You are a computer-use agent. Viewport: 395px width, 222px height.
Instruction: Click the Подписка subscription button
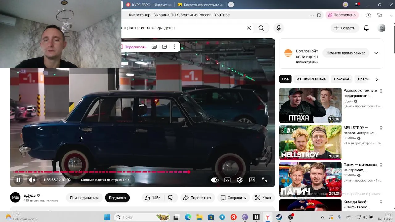[x=117, y=198]
